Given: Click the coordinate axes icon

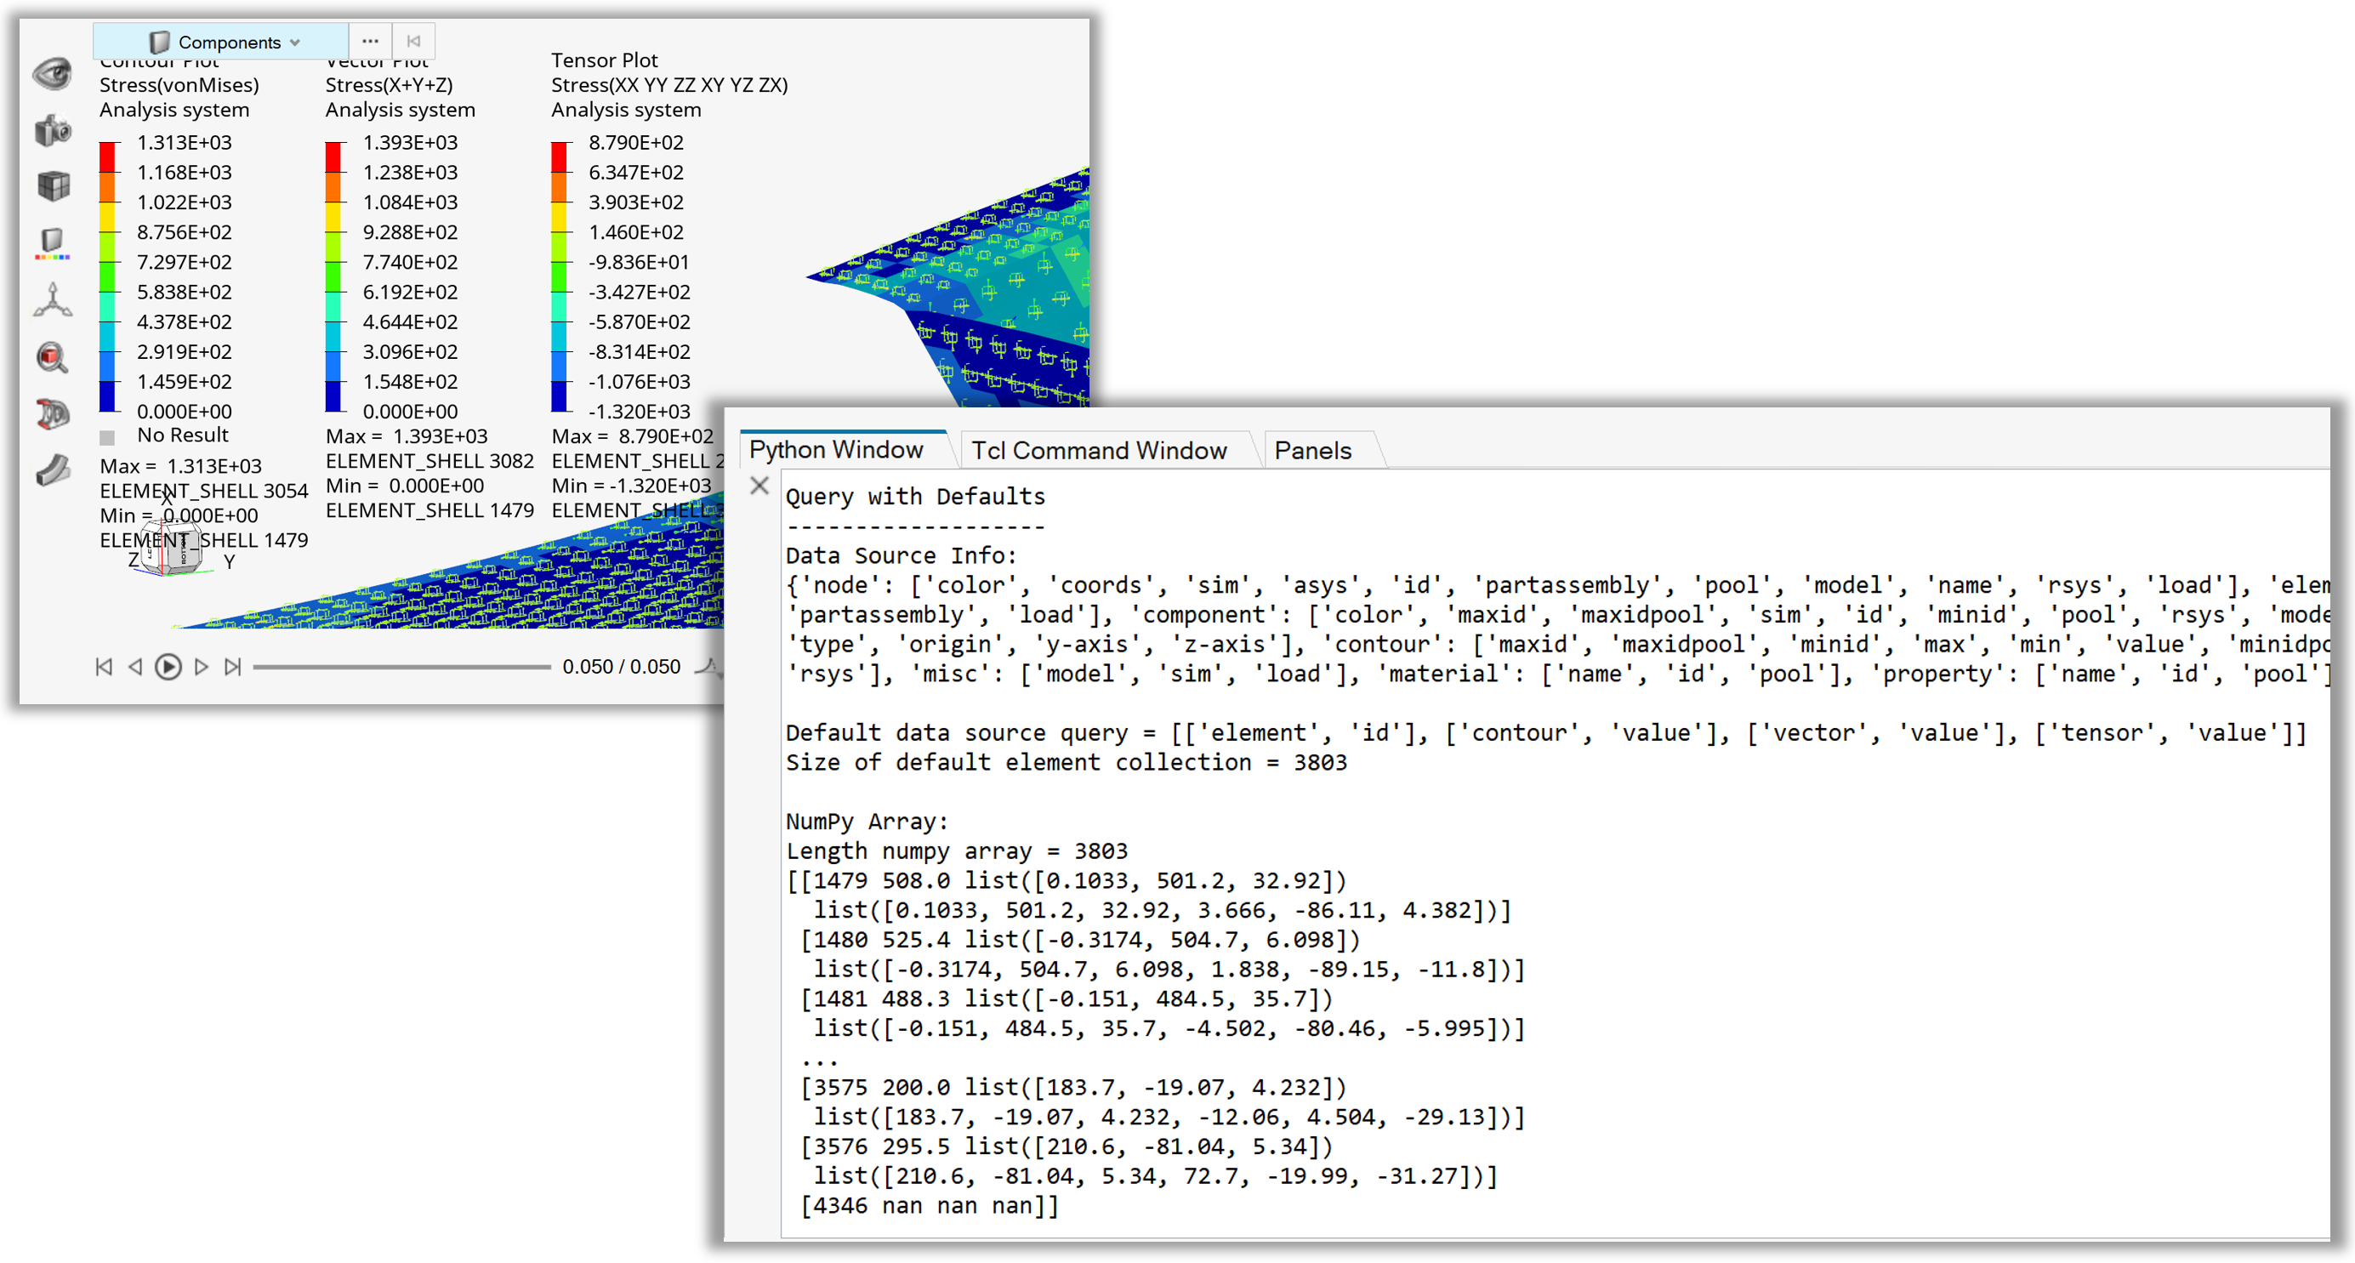Looking at the screenshot, I should pyautogui.click(x=53, y=300).
